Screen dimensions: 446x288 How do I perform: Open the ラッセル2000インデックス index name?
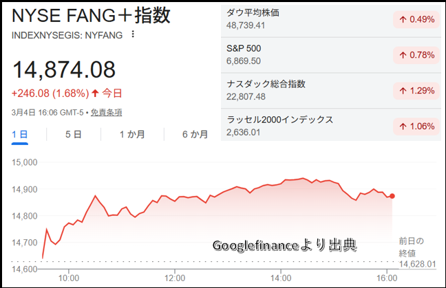pyautogui.click(x=279, y=120)
